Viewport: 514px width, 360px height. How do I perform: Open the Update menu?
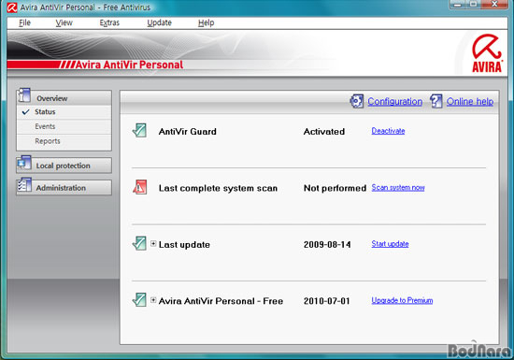(159, 22)
